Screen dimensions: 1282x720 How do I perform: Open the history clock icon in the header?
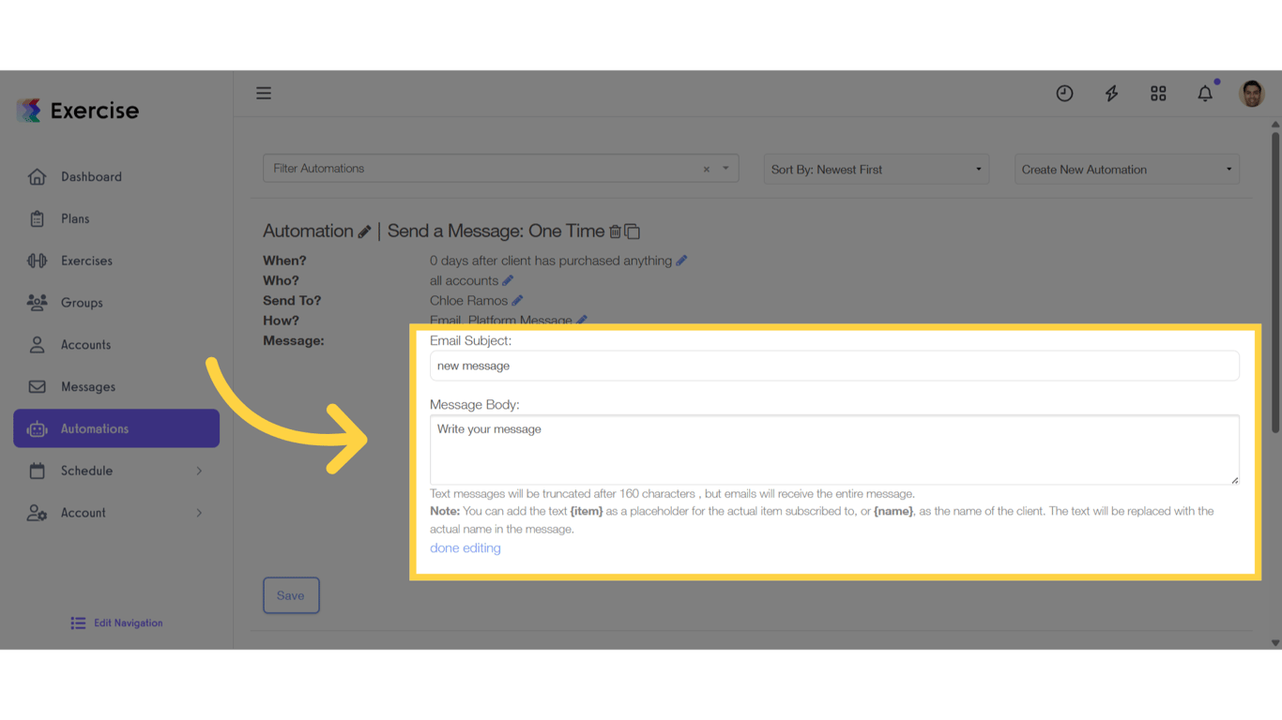(1064, 93)
